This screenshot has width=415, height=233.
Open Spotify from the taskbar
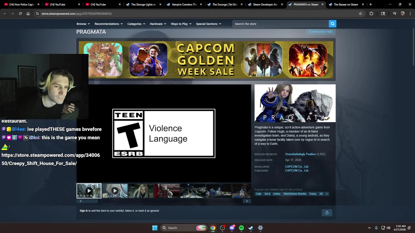241,228
